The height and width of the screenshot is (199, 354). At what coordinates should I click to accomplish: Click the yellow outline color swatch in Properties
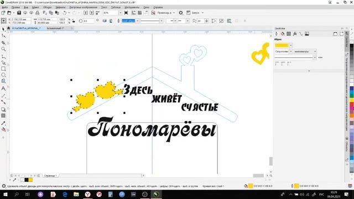[282, 45]
